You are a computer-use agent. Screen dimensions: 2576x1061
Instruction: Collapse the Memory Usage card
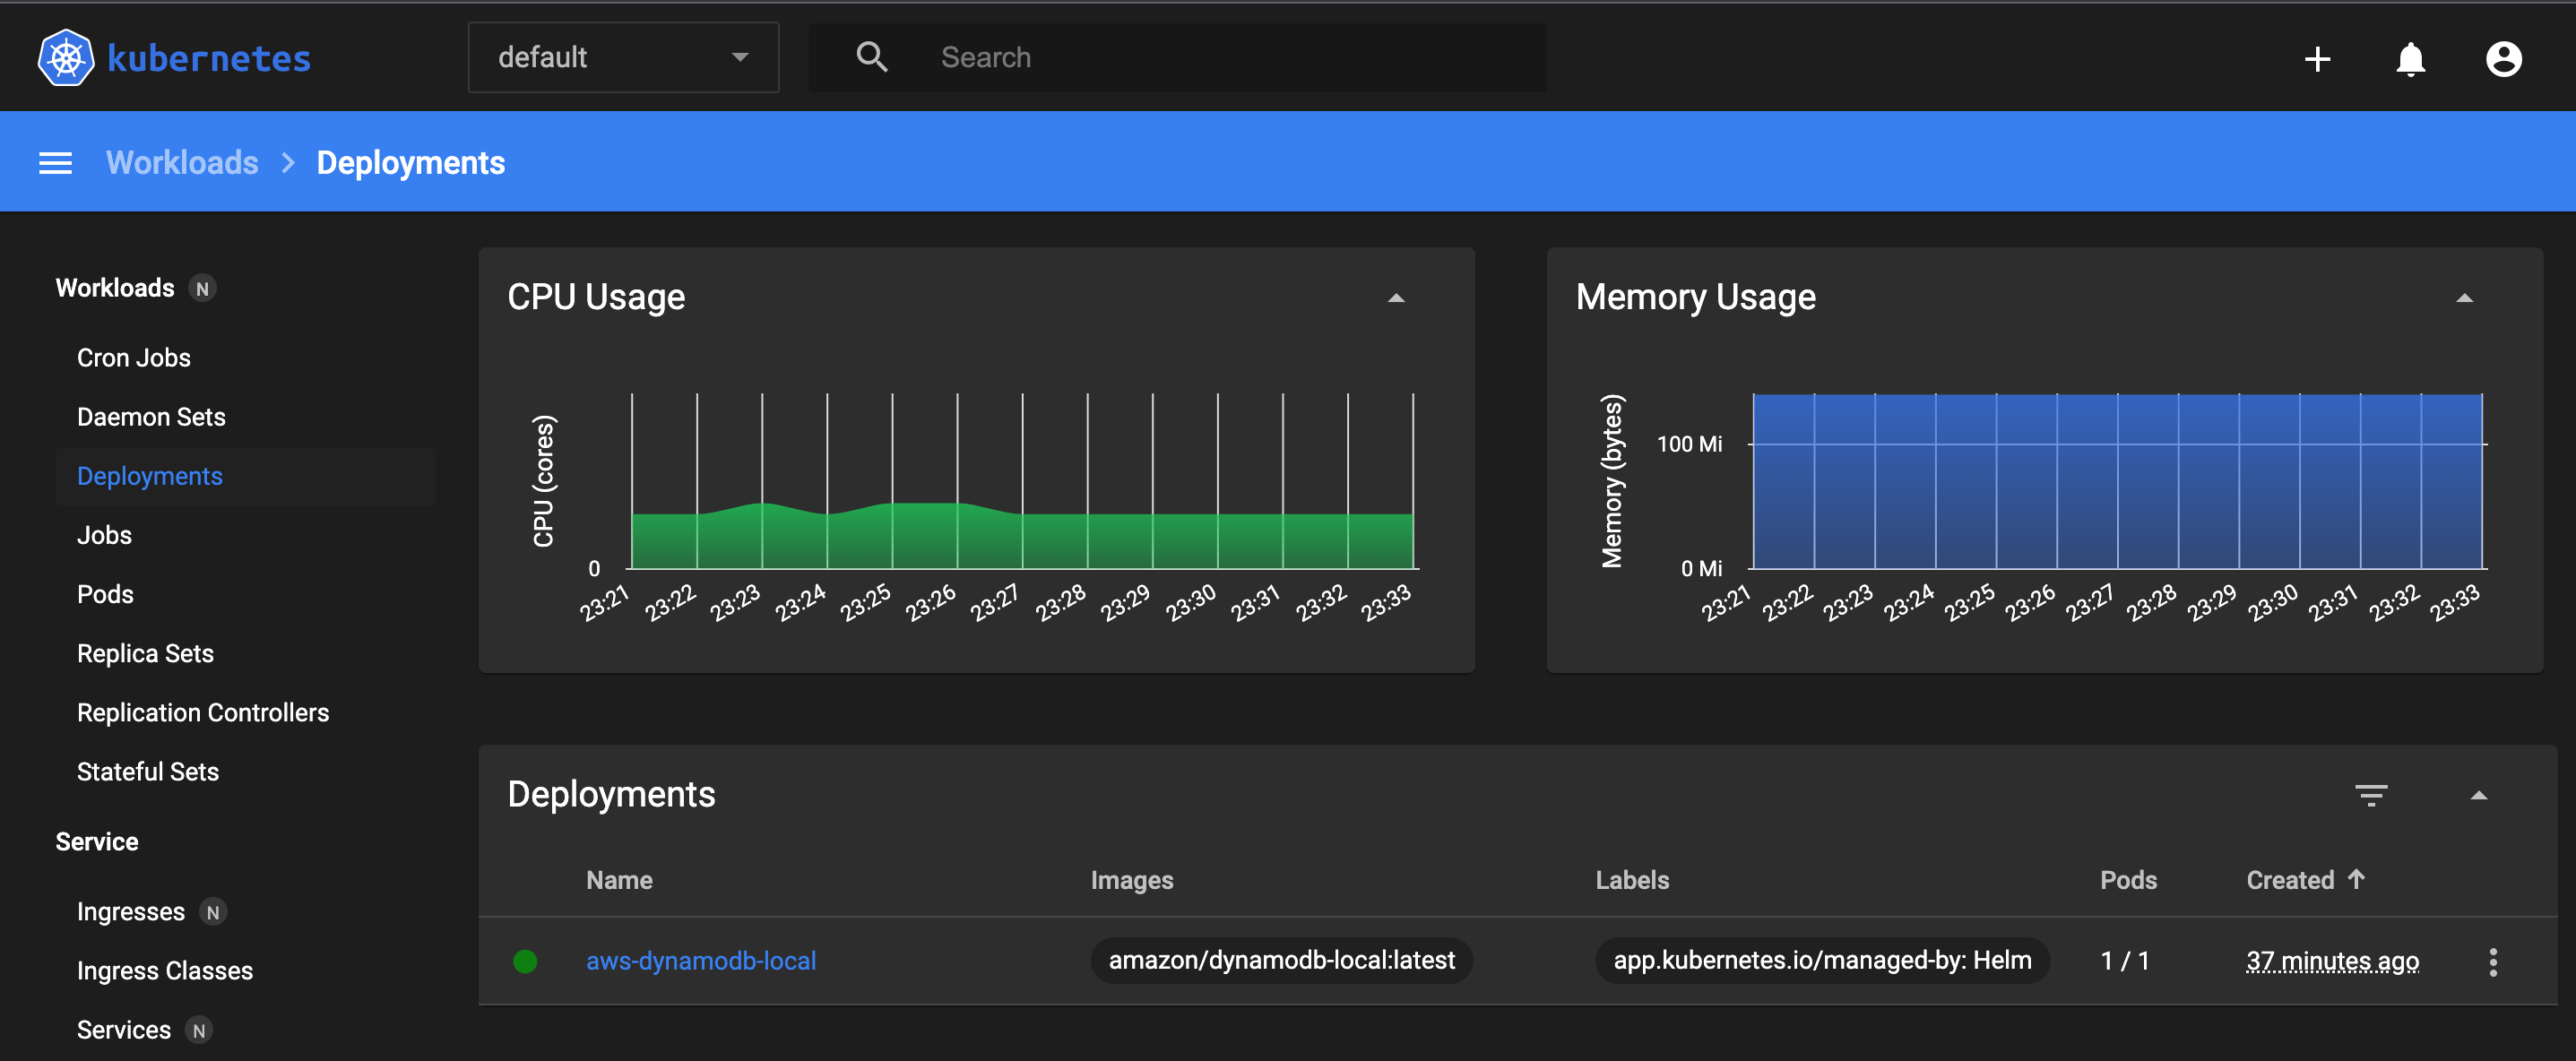coord(2464,298)
